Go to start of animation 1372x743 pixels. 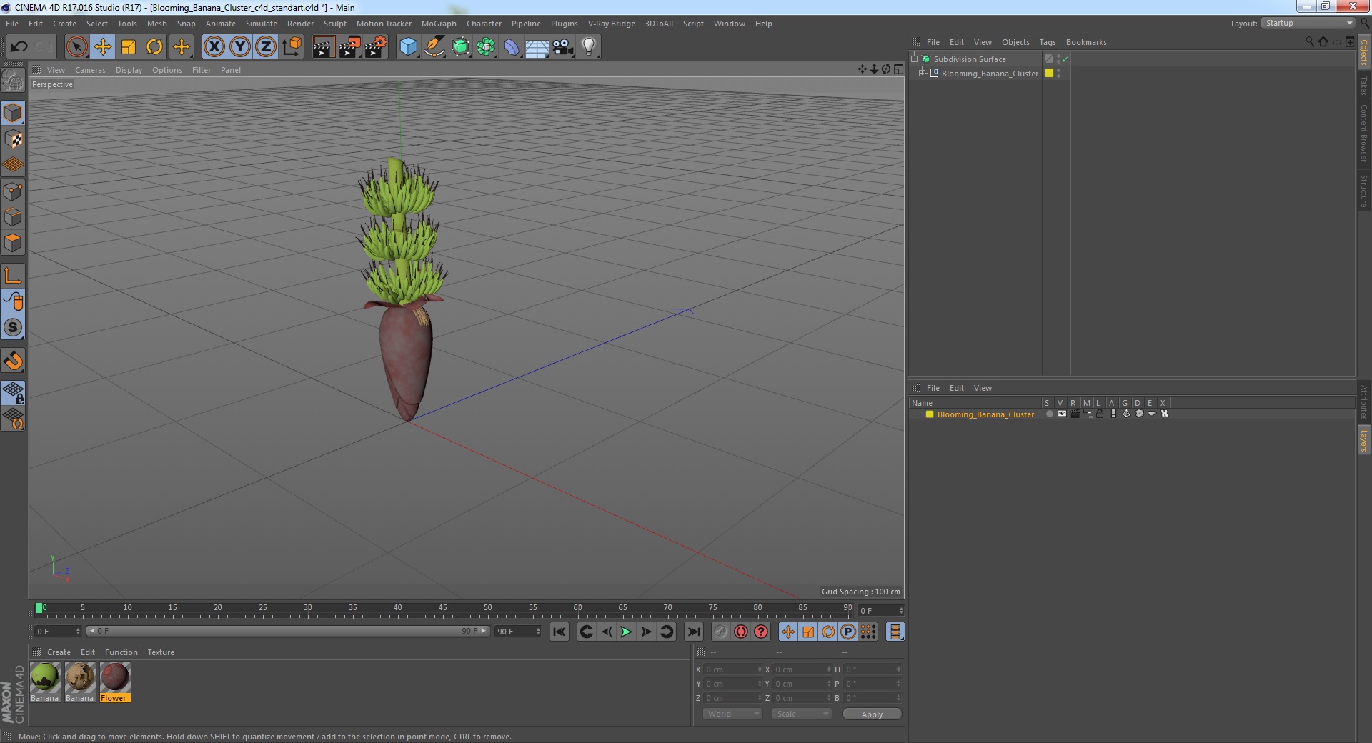click(560, 632)
